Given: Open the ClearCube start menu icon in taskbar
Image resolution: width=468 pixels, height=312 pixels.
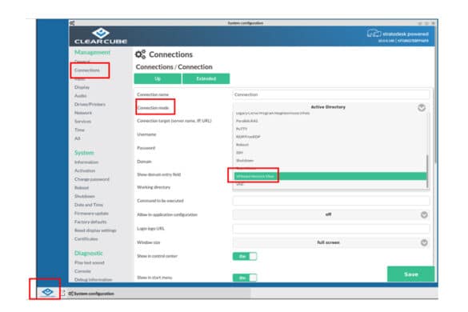Looking at the screenshot, I should [47, 292].
